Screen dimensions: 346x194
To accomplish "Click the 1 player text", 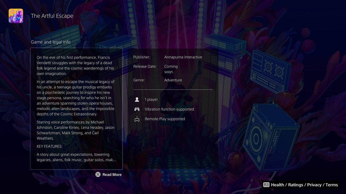I will 151,100.
